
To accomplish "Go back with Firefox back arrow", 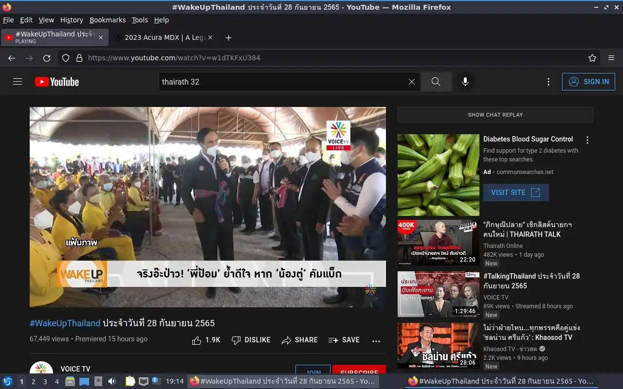I will coord(12,58).
